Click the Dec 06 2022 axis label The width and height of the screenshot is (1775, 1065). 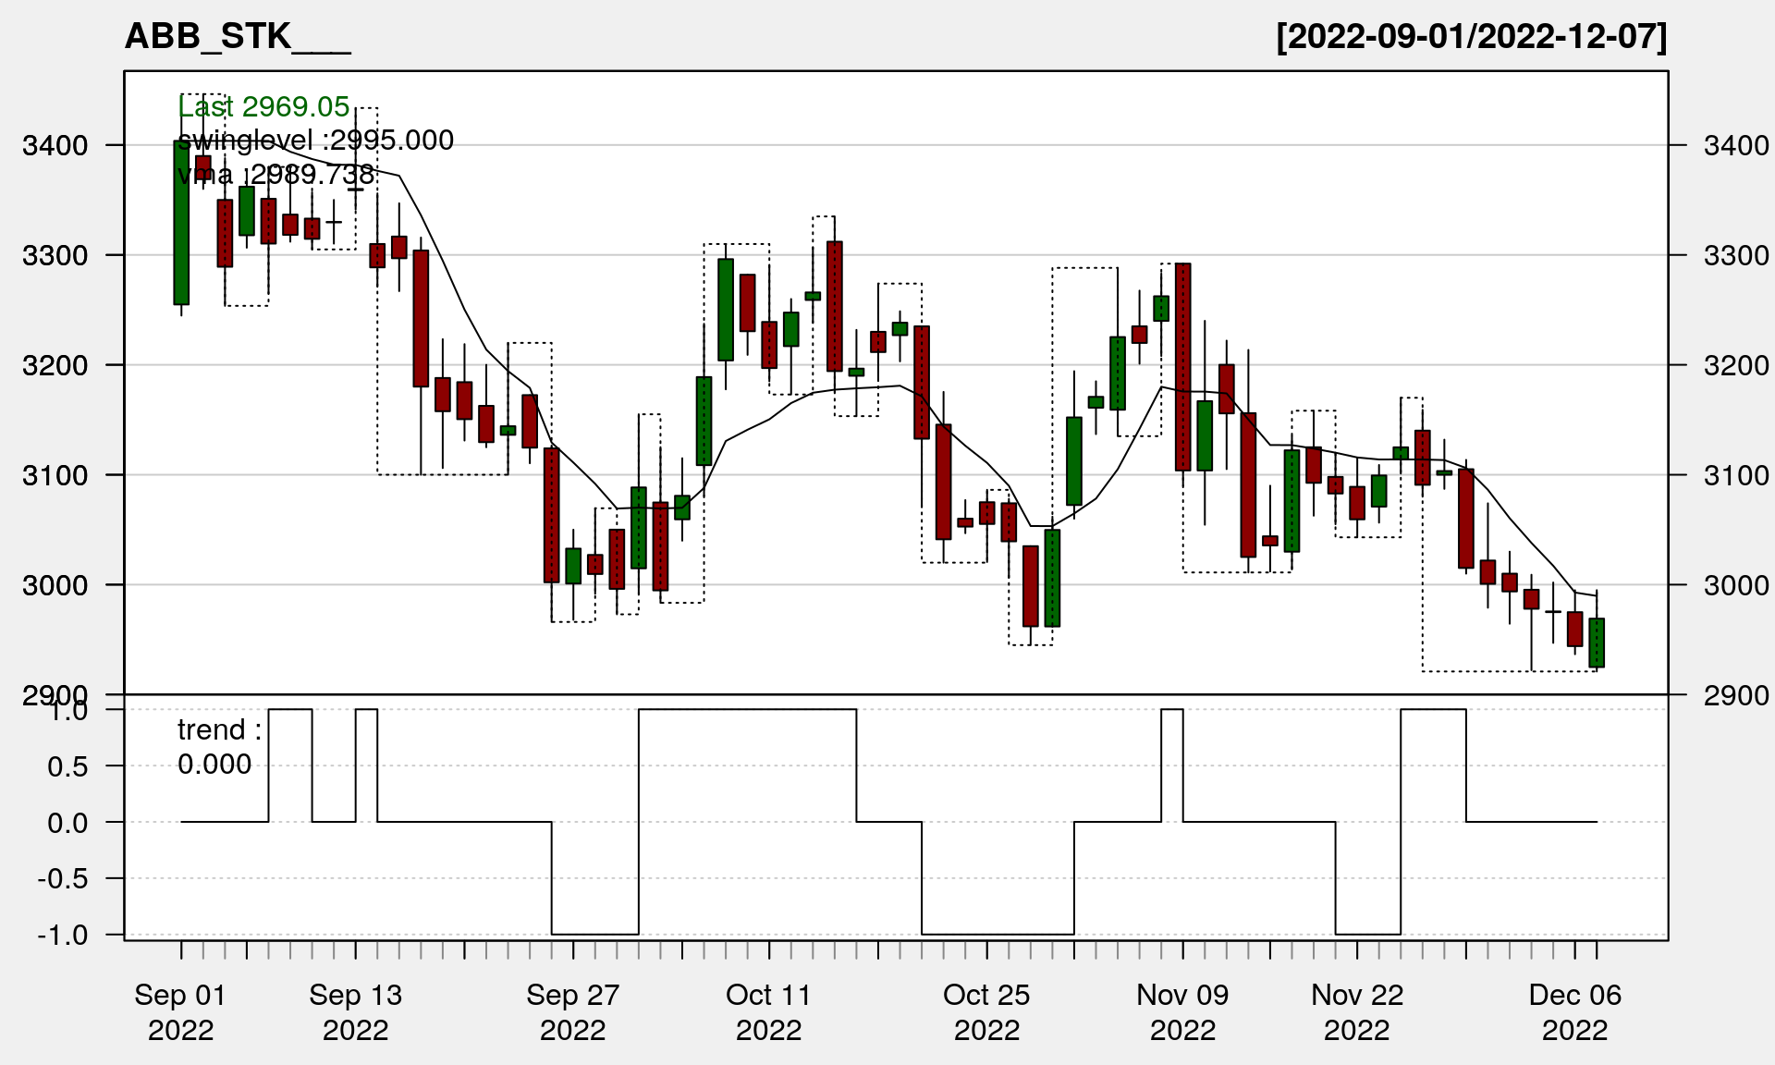coord(1574,1011)
